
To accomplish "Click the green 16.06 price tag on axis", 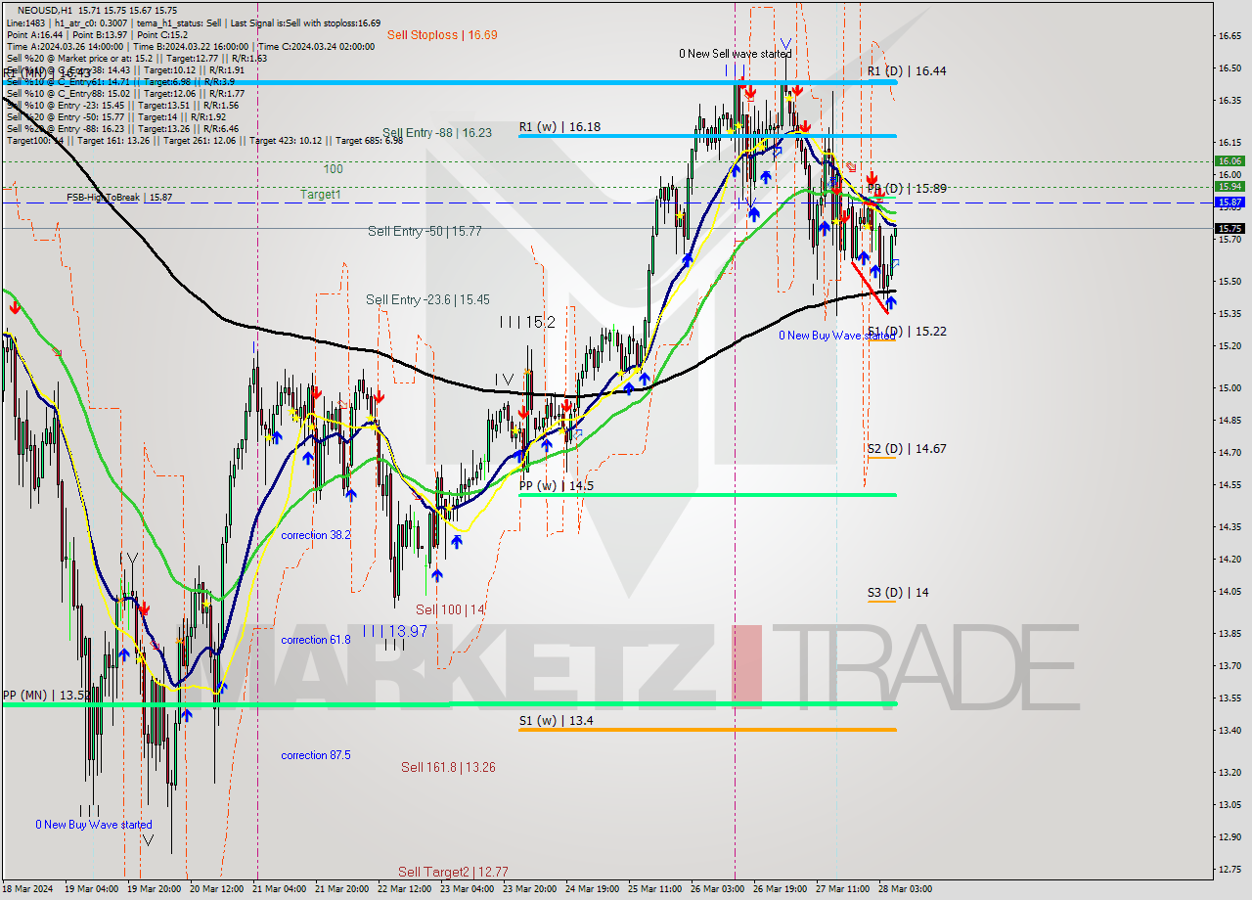I will (x=1230, y=161).
